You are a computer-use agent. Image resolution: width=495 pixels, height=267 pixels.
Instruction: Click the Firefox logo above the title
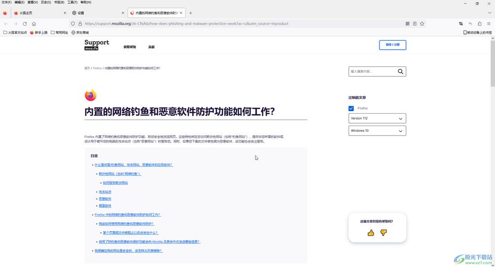[90, 95]
